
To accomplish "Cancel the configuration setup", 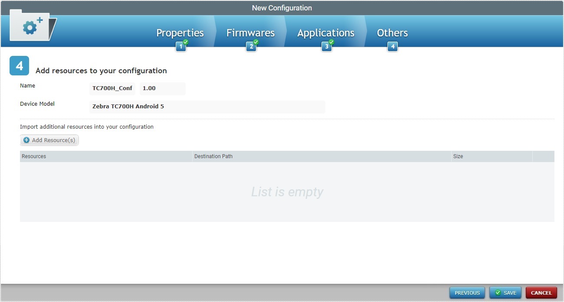I will click(541, 292).
